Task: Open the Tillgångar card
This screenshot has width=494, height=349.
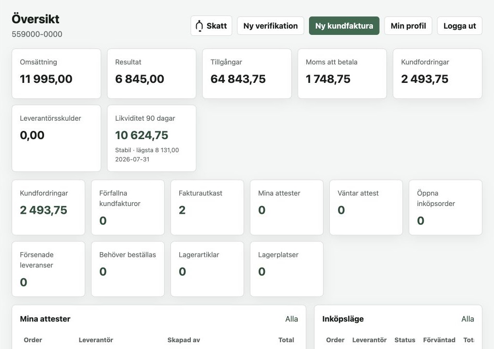Action: (247, 74)
